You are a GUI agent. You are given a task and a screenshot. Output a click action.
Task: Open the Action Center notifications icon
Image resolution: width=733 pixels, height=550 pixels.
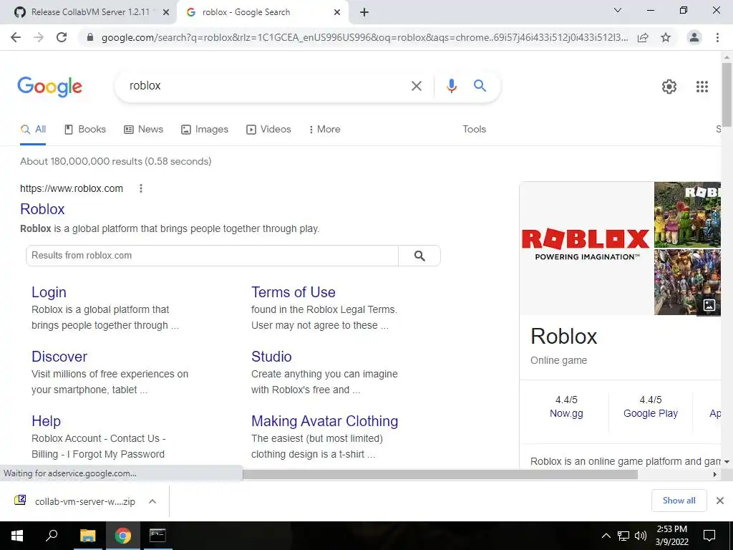tap(709, 536)
